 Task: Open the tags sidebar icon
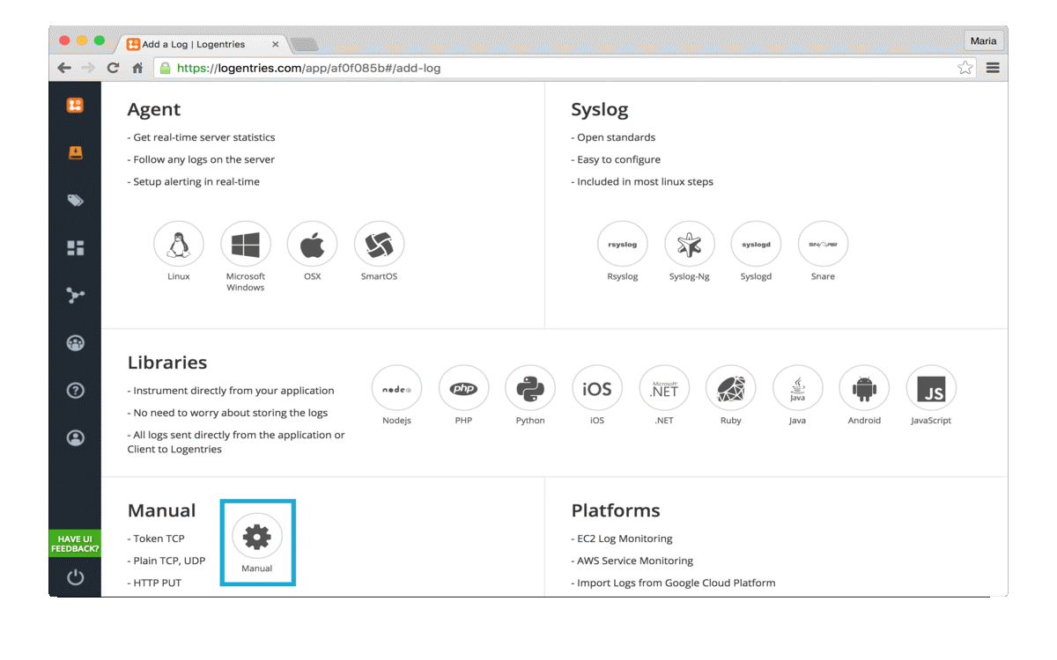click(x=75, y=201)
